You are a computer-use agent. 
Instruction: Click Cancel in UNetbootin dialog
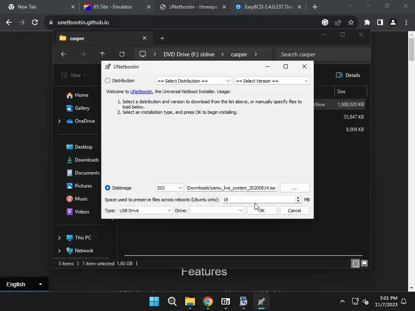[x=294, y=211]
